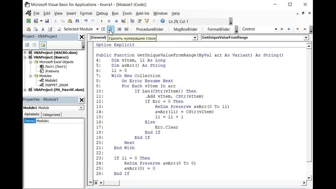Open Properties Window toolbar icon
336x189 pixels.
pos(139,21)
